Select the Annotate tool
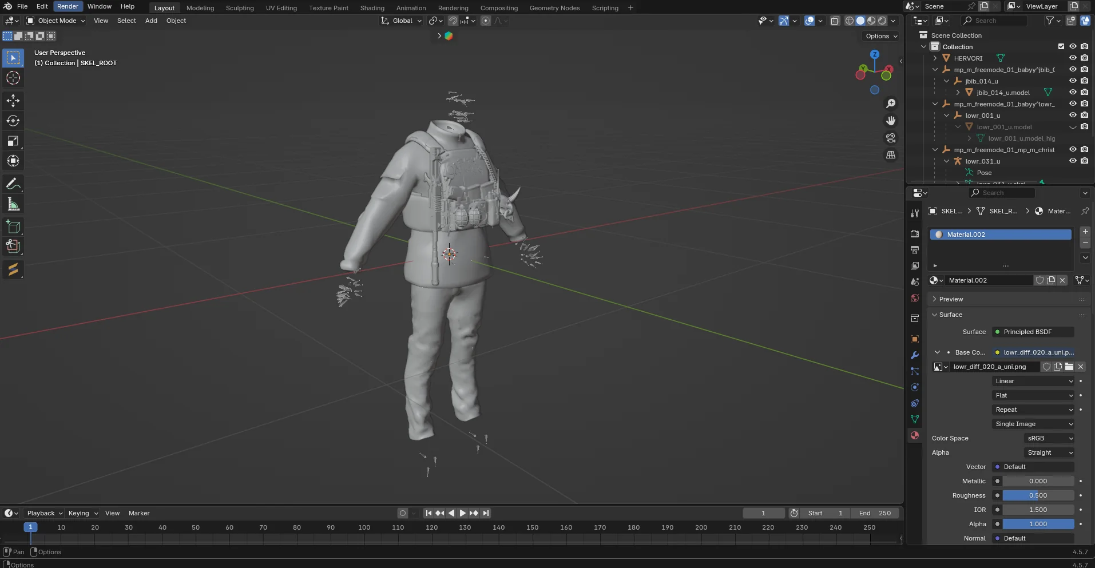Viewport: 1095px width, 568px height. pos(13,184)
